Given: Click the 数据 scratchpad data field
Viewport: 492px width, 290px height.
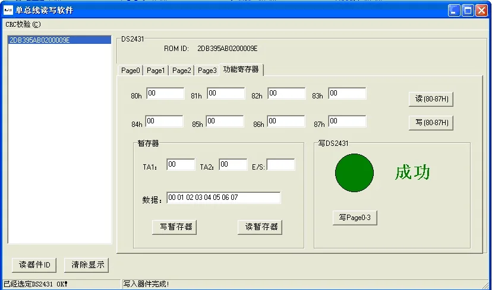Looking at the screenshot, I should click(223, 197).
